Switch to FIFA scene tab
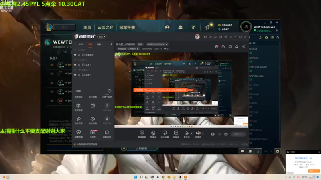The width and height of the screenshot is (321, 180). [81, 44]
